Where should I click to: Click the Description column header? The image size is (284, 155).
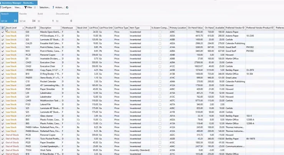coord(50,28)
